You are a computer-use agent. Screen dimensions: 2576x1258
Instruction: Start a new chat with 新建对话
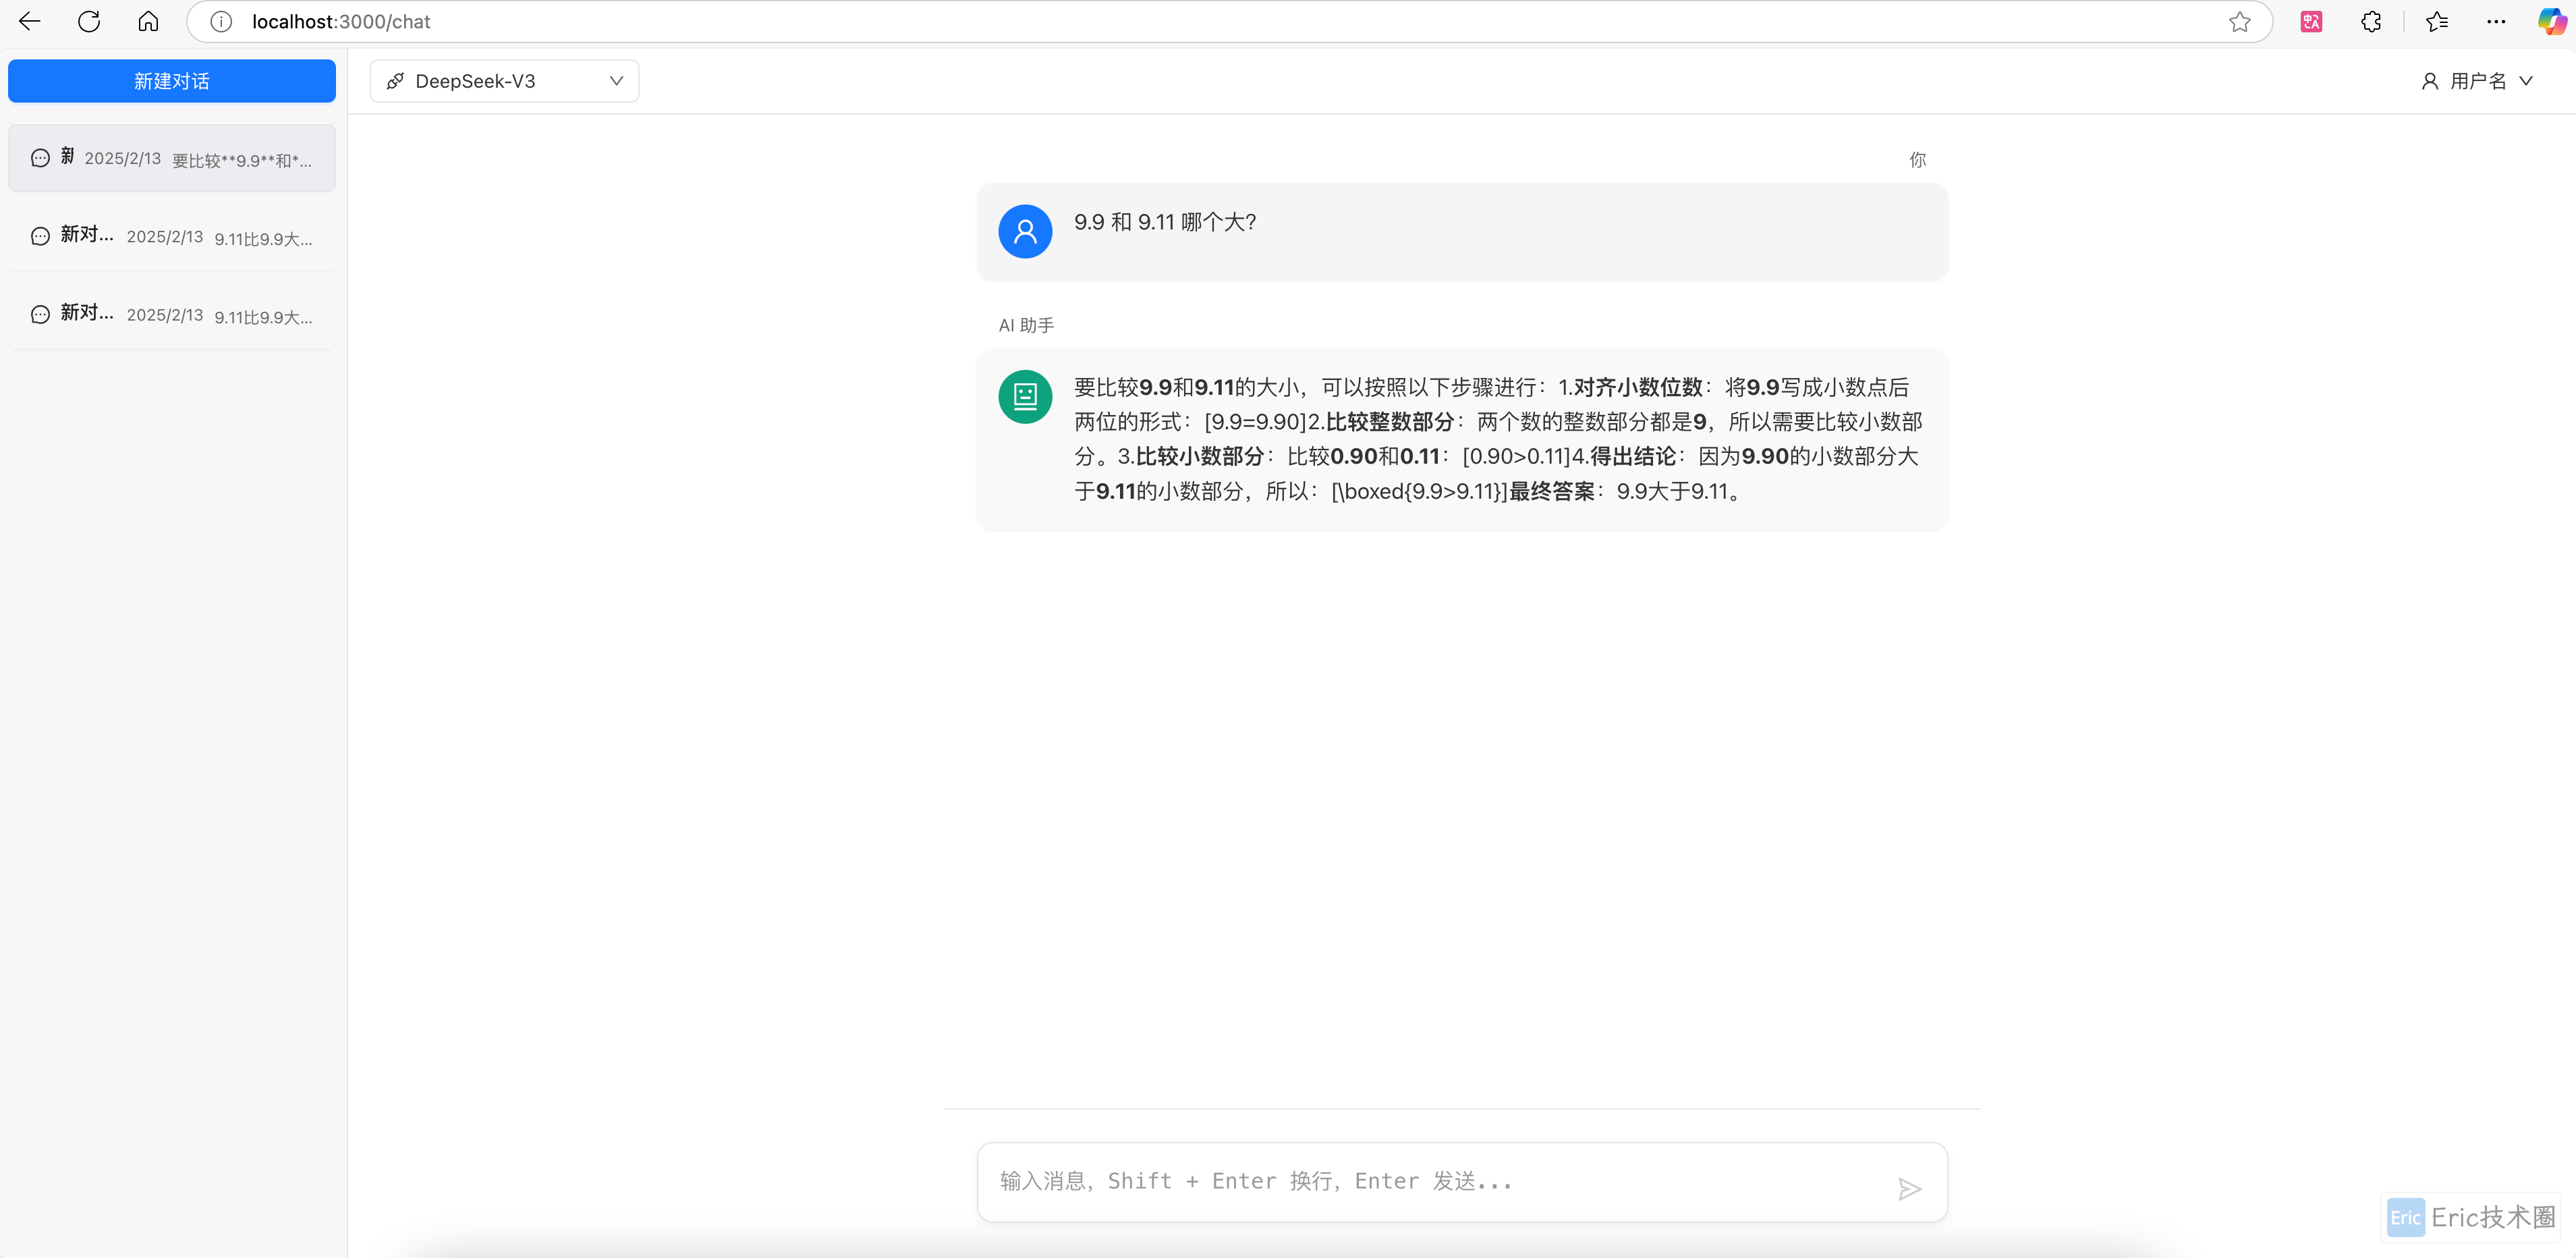click(172, 81)
